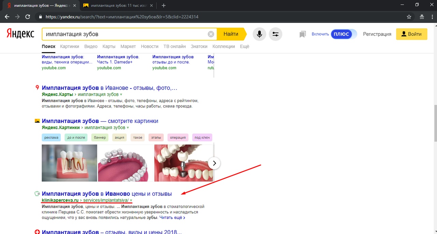Viewport: 437px width, 234px height.
Task: Click the incognito profile icon
Action: click(422, 17)
